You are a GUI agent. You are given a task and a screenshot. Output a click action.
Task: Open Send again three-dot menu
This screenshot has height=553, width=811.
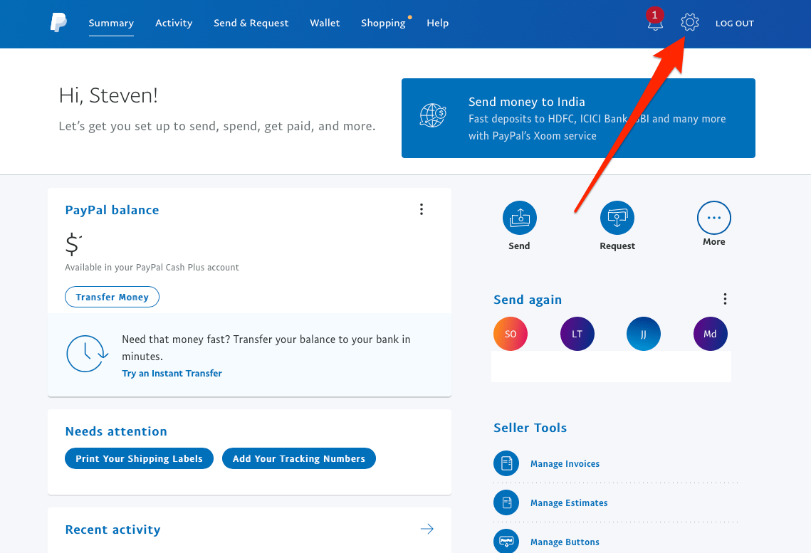(725, 299)
